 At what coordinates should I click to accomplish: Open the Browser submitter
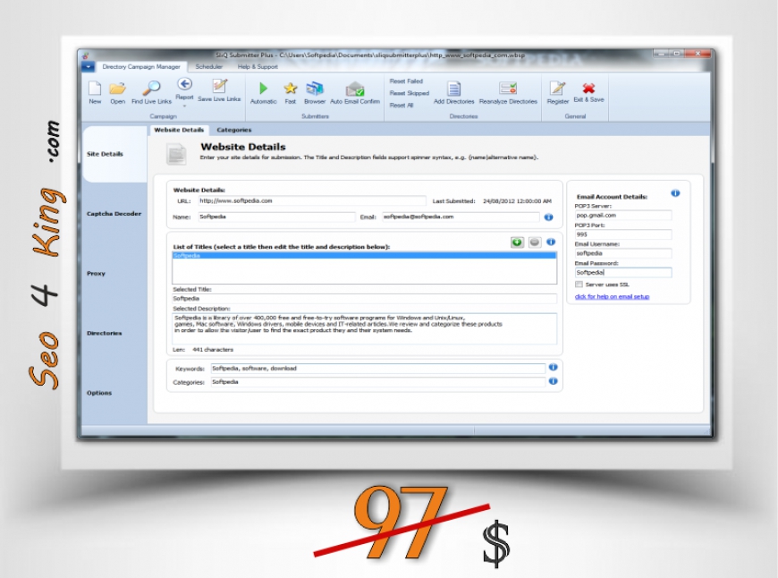pyautogui.click(x=315, y=89)
